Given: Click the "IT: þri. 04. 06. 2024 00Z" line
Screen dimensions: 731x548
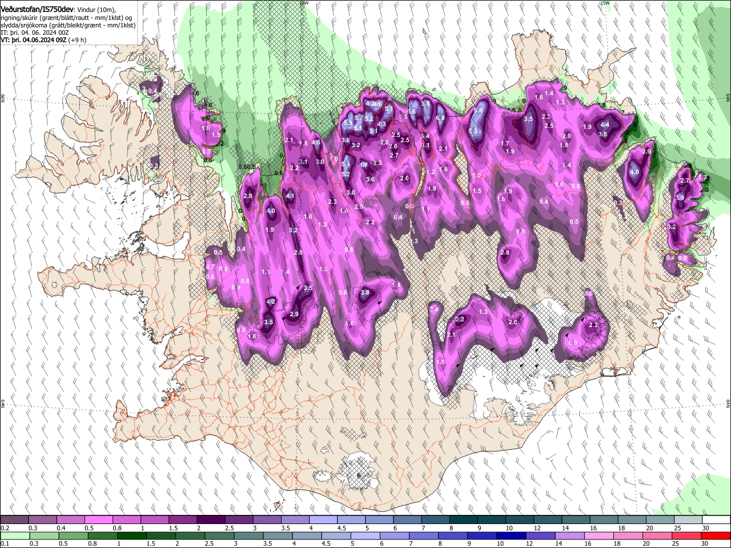Looking at the screenshot, I should point(35,33).
